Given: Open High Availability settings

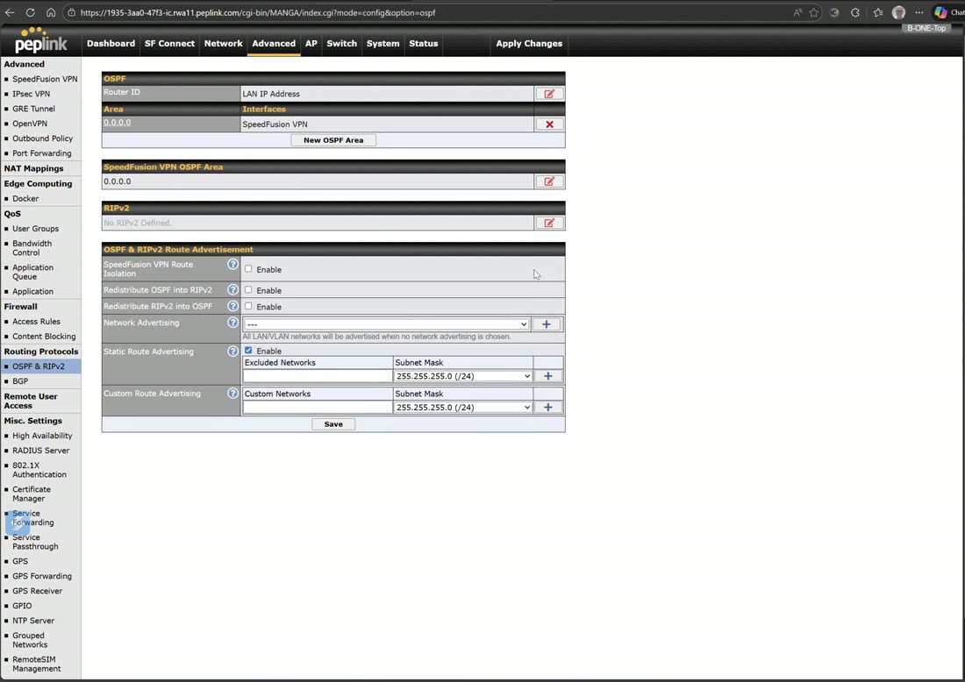Looking at the screenshot, I should (42, 436).
